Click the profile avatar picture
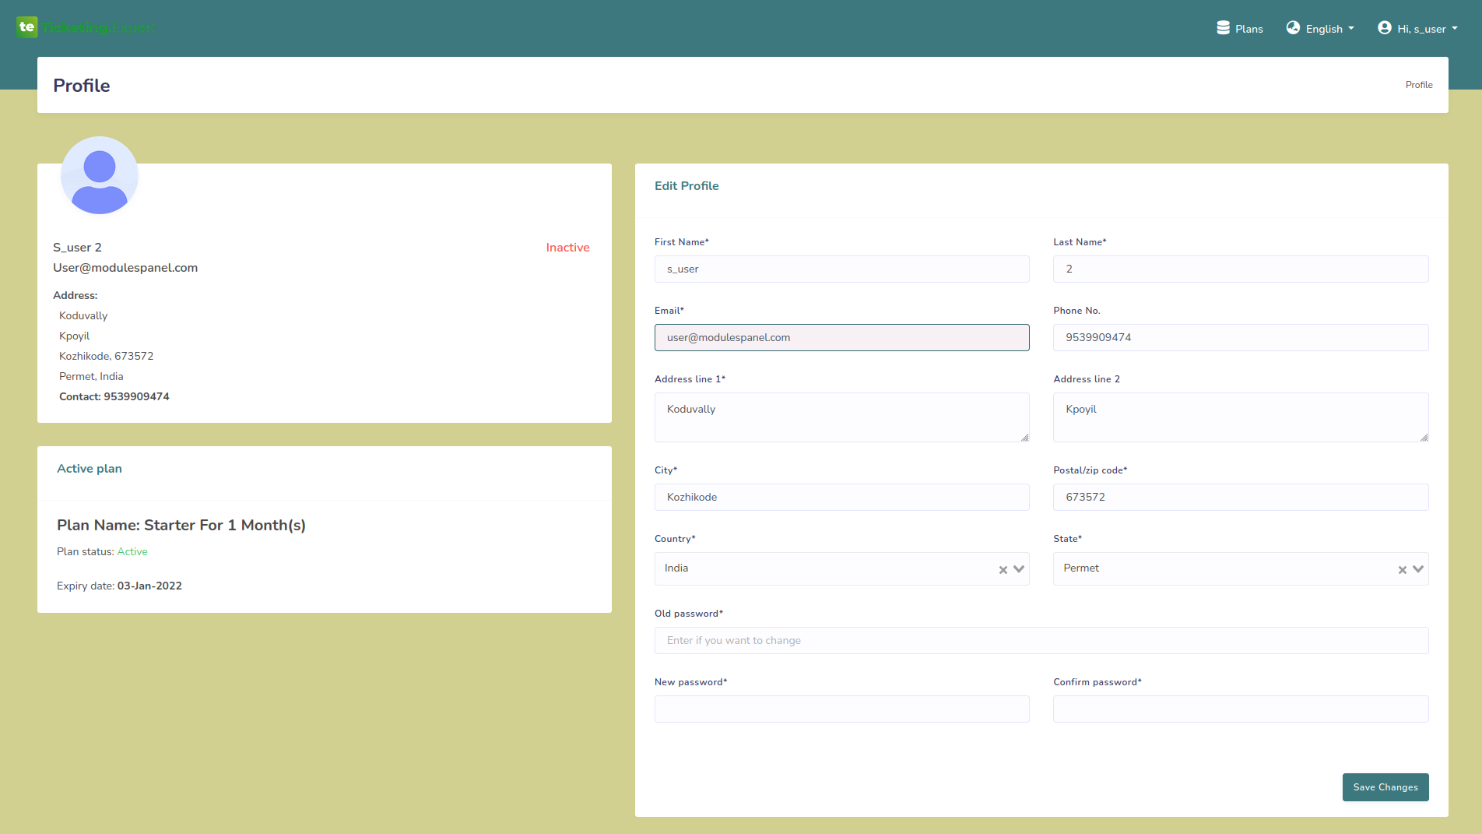The height and width of the screenshot is (834, 1482). (100, 176)
